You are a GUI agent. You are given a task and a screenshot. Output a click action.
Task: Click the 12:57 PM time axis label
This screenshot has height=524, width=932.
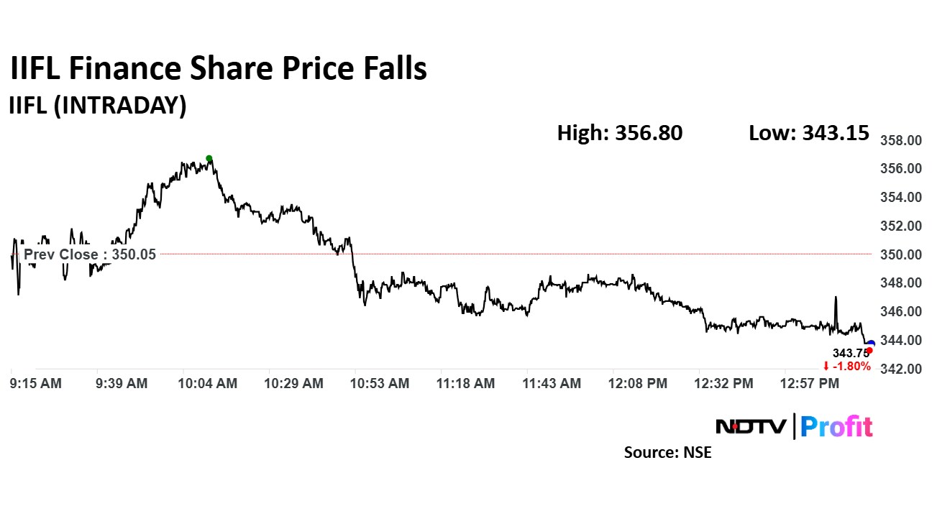click(811, 384)
